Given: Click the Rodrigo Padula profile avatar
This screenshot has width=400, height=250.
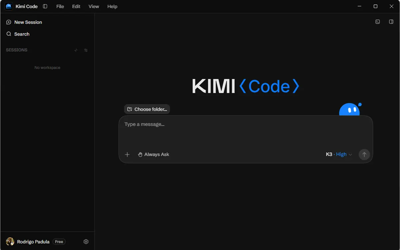Looking at the screenshot, I should point(10,242).
